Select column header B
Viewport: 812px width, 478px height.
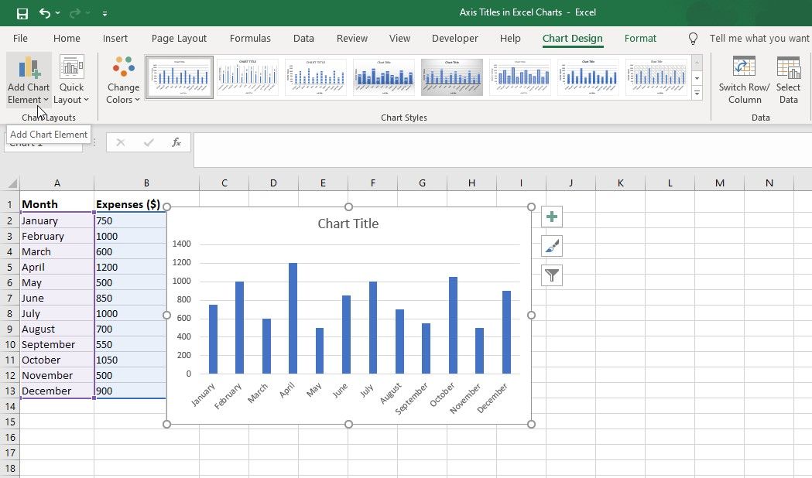pos(146,183)
